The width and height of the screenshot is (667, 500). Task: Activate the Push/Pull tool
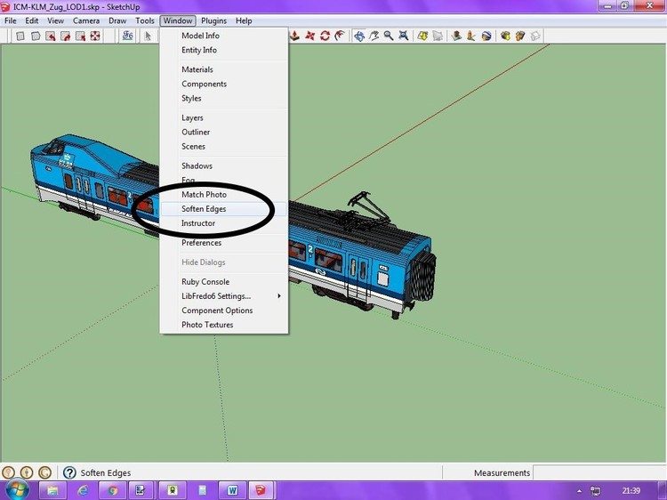294,36
